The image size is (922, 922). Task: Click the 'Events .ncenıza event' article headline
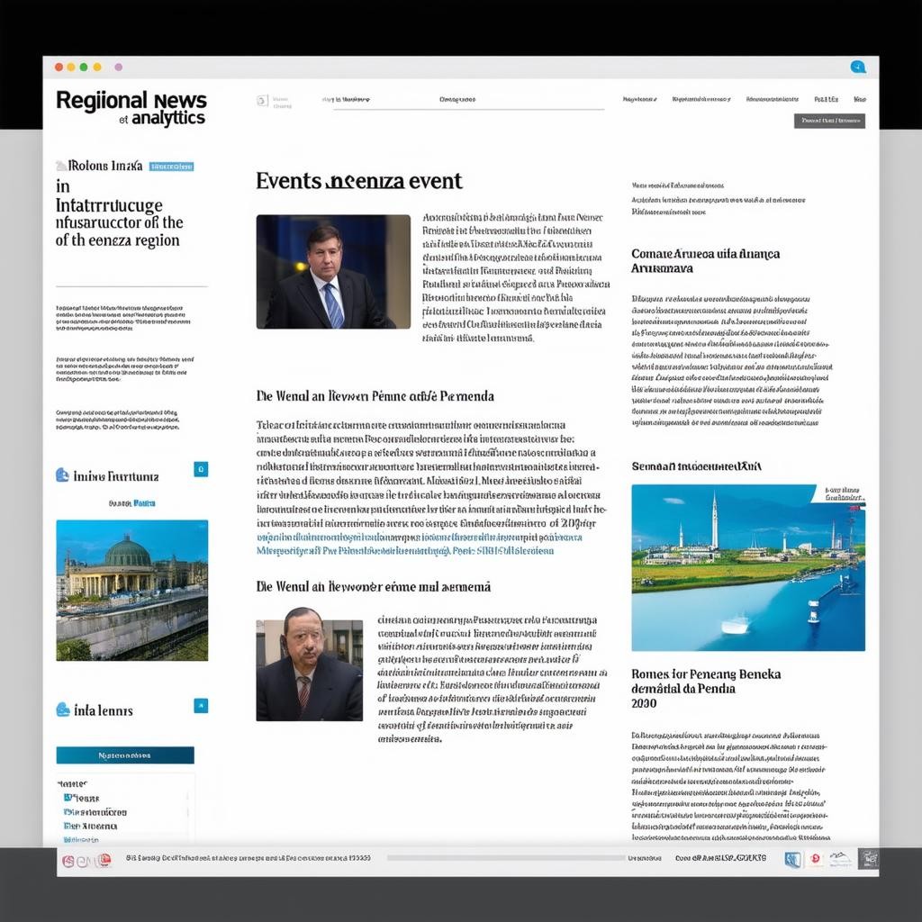(x=358, y=181)
